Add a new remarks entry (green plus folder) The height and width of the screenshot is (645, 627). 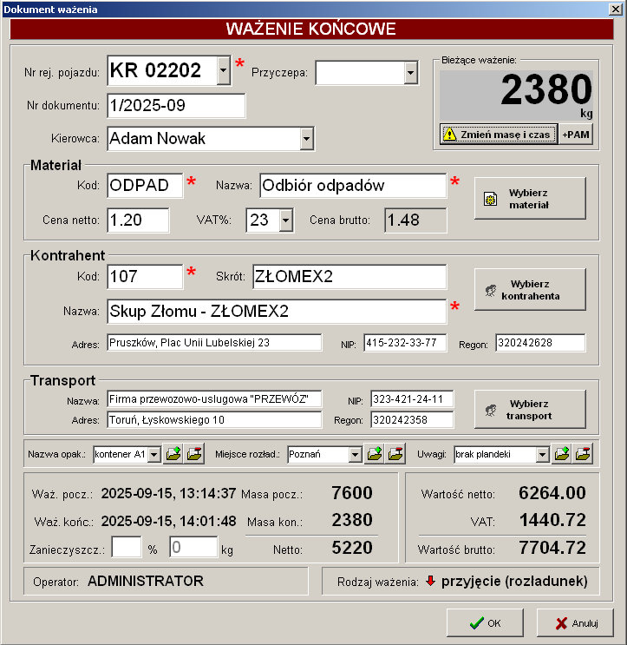pos(562,454)
